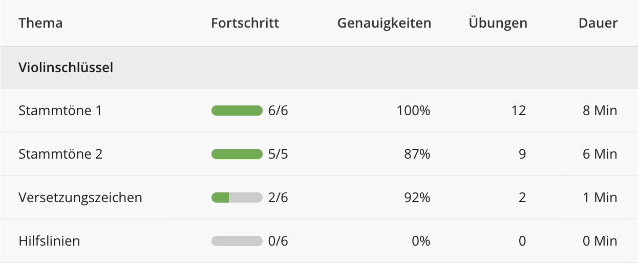This screenshot has height=263, width=638.
Task: Click the 92% accuracy for Versetzungszeichen
Action: (x=417, y=198)
